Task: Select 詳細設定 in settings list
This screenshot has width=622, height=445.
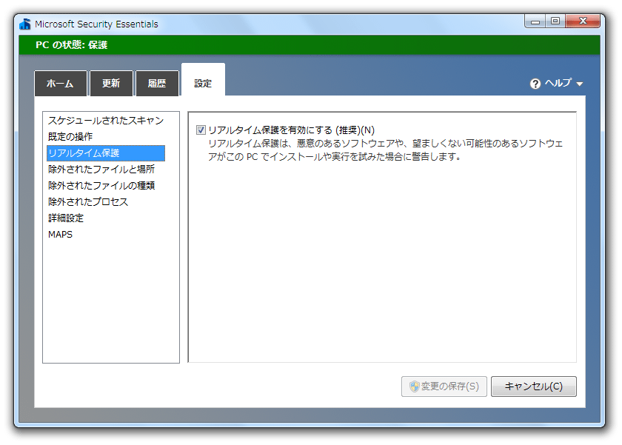Action: (106, 218)
